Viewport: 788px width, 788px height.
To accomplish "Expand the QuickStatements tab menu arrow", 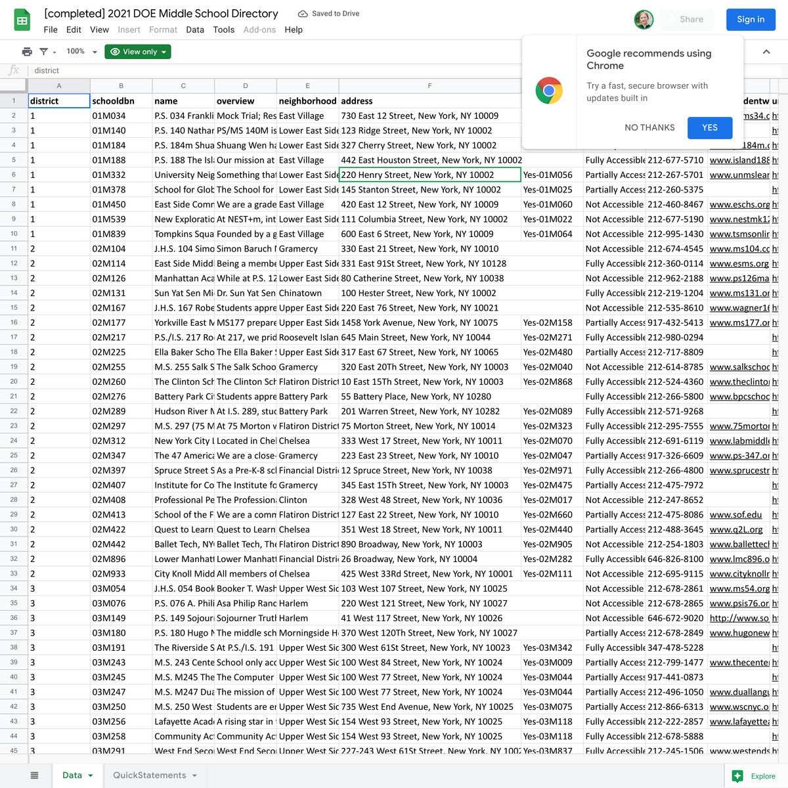I will [194, 776].
